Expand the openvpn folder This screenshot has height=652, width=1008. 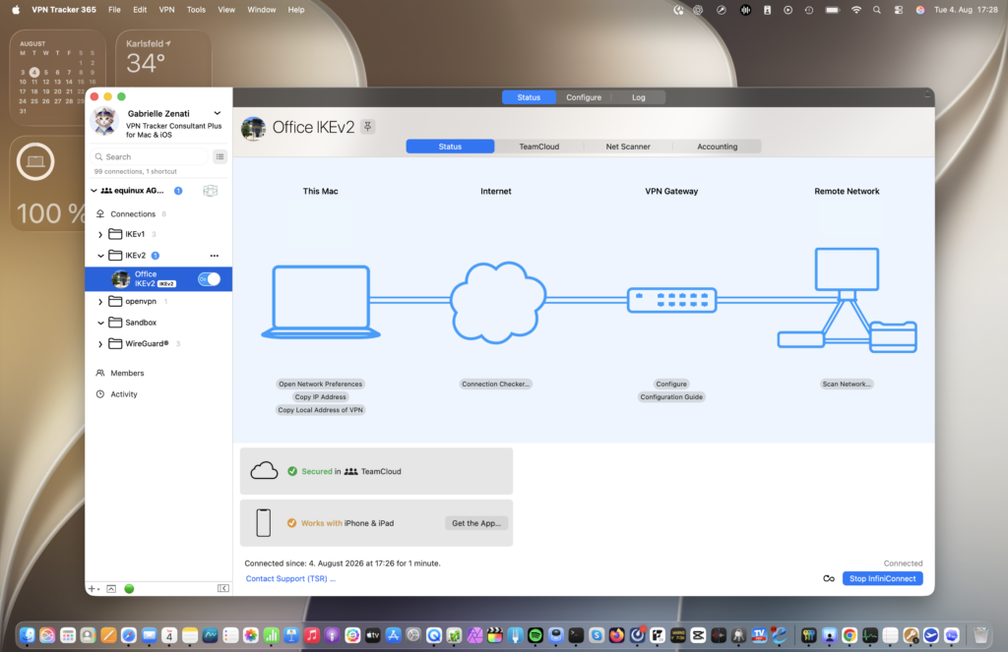click(x=100, y=301)
